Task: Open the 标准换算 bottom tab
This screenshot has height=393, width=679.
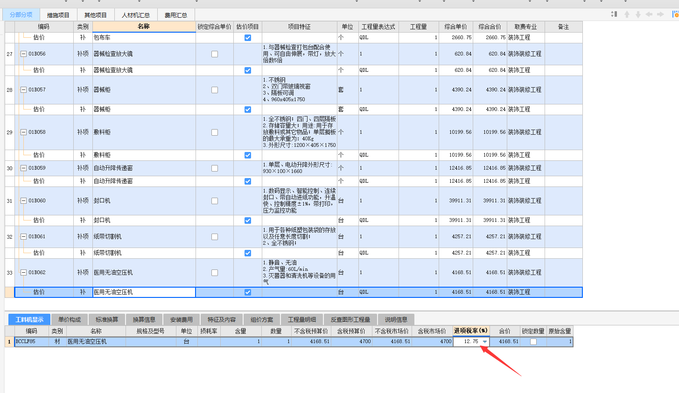Action: (x=107, y=319)
